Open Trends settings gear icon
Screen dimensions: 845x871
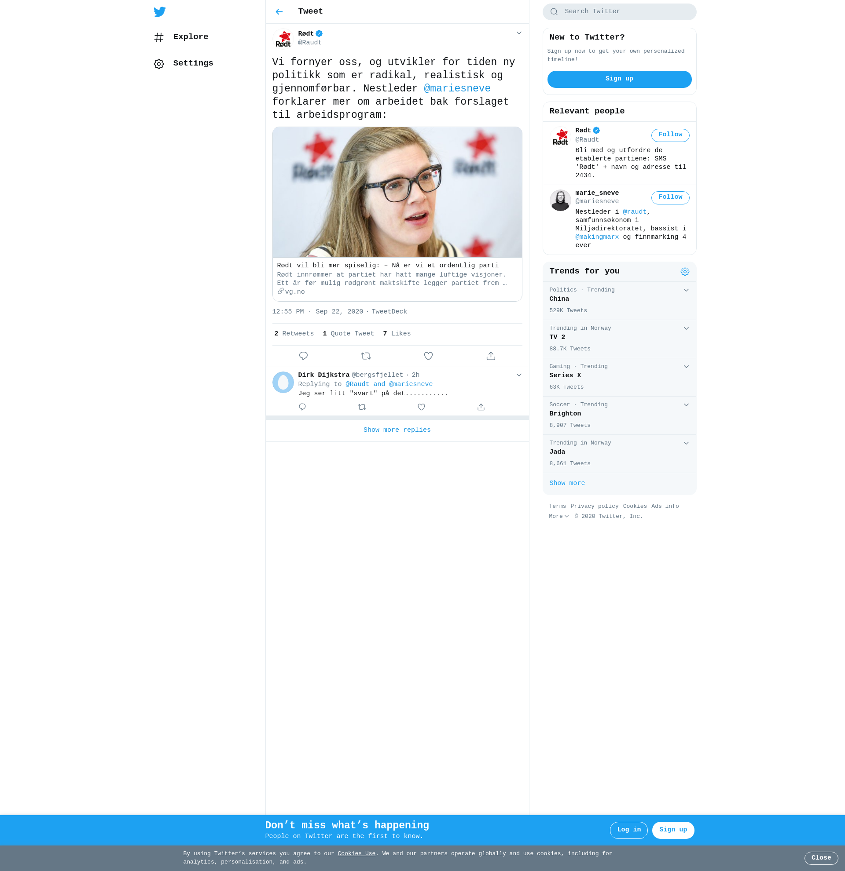685,272
